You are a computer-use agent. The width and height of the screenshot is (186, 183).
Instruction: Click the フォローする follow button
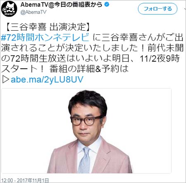tap(157, 9)
